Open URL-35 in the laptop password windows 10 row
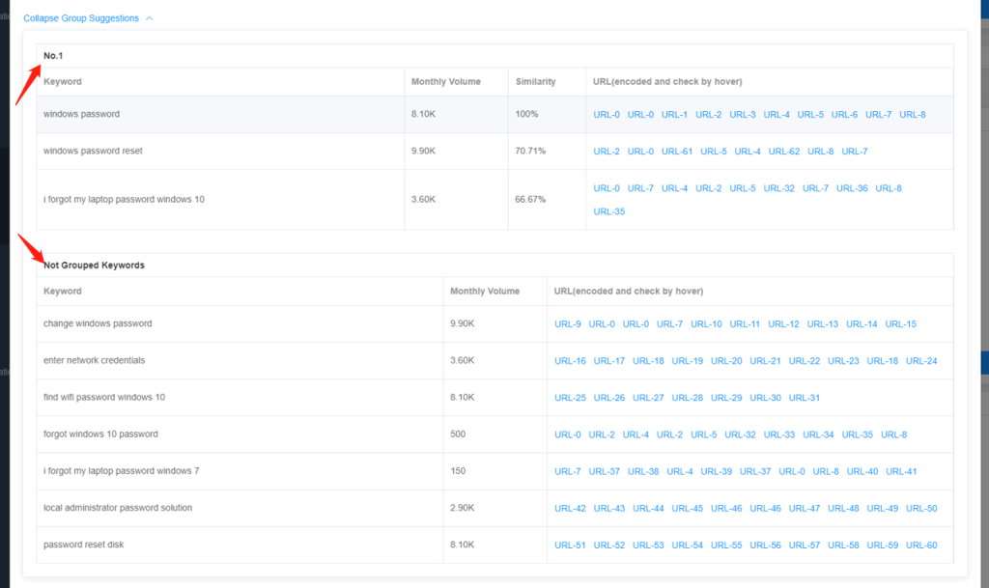 coord(609,211)
